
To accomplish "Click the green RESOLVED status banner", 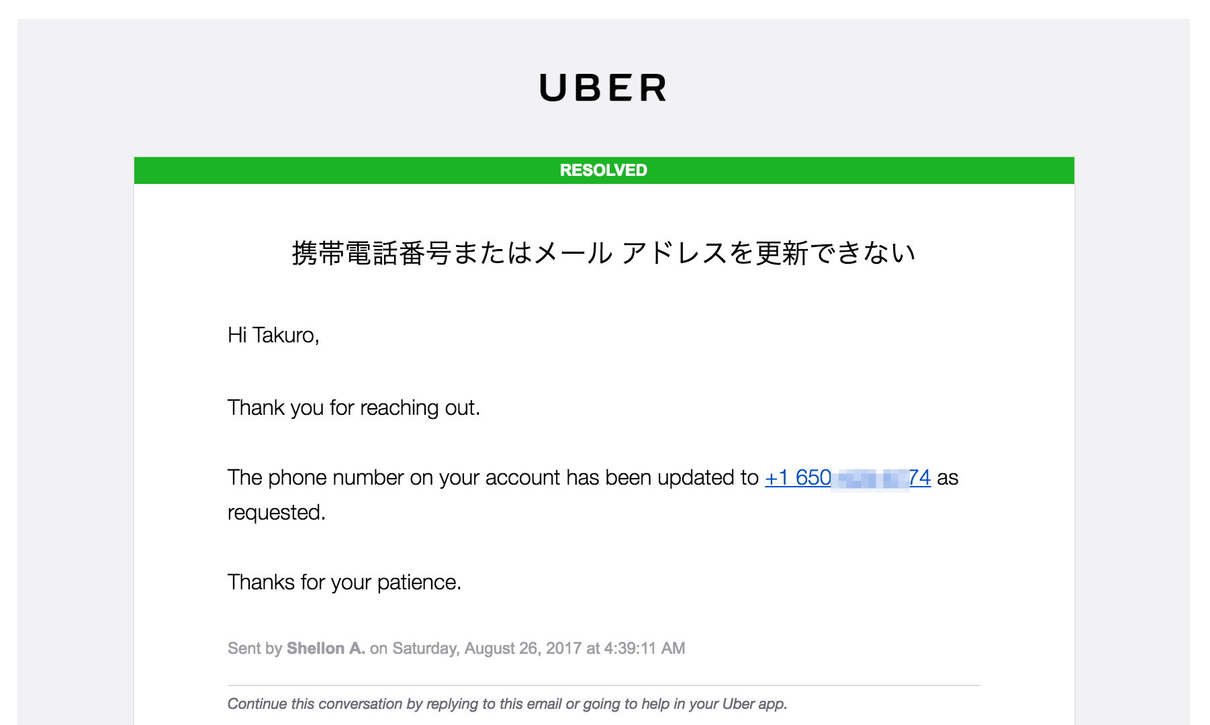I will 603,171.
